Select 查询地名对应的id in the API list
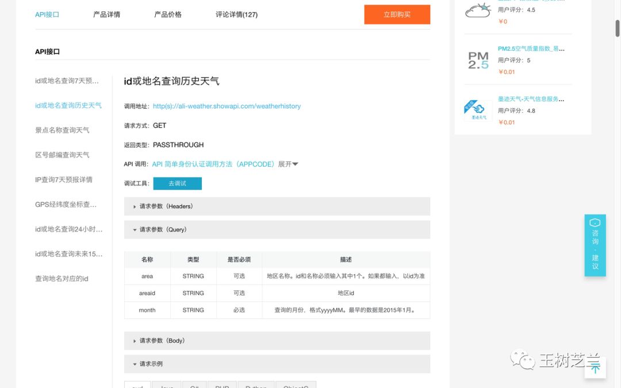Screen dimensions: 621x388 (62, 279)
